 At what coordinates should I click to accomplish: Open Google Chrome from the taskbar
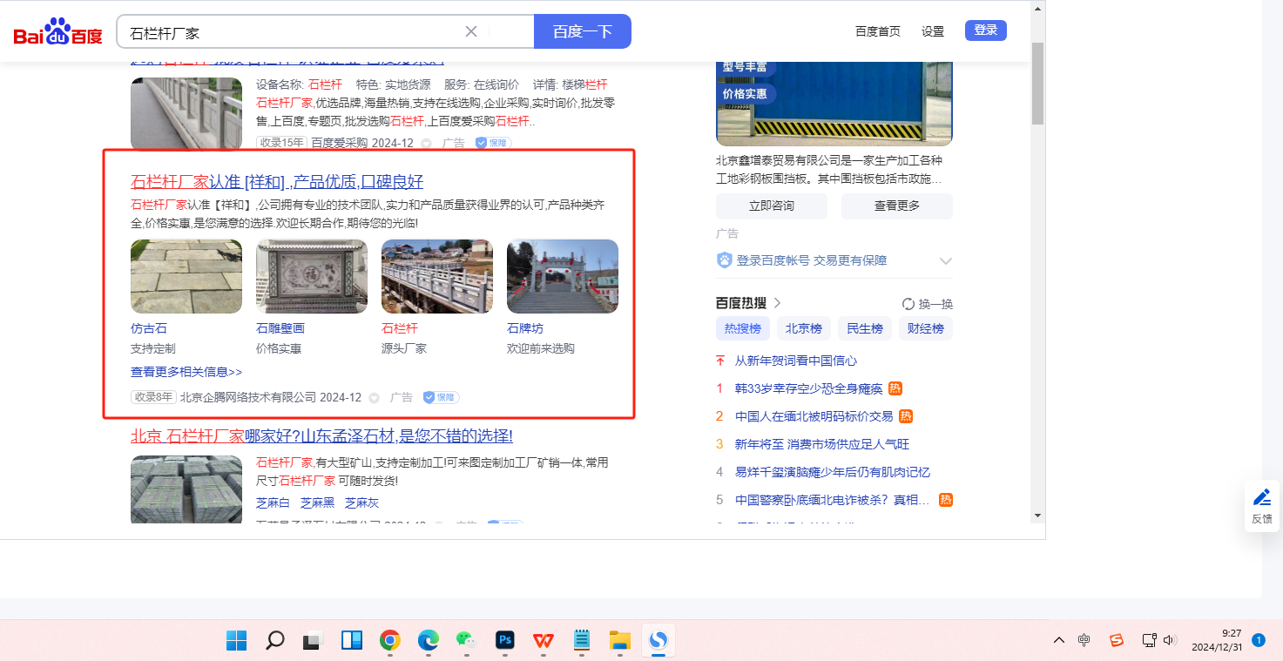390,641
